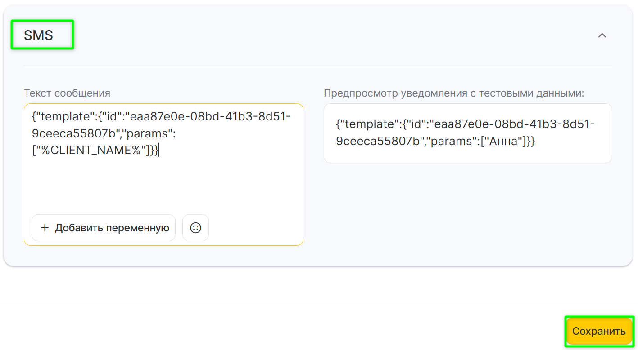This screenshot has width=638, height=350.
Task: Click "9ceeca55807b" in the message field
Action: pos(73,134)
